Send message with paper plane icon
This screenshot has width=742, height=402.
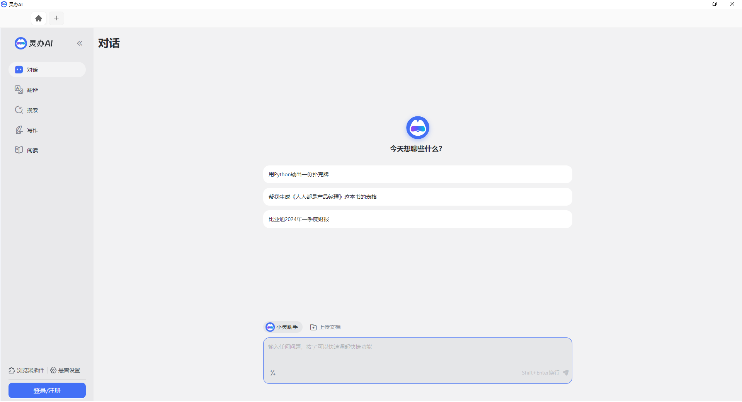[x=566, y=373]
